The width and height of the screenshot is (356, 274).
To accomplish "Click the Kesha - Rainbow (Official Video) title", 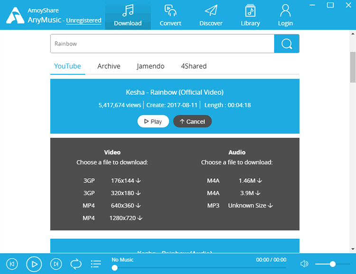I will coord(175,92).
